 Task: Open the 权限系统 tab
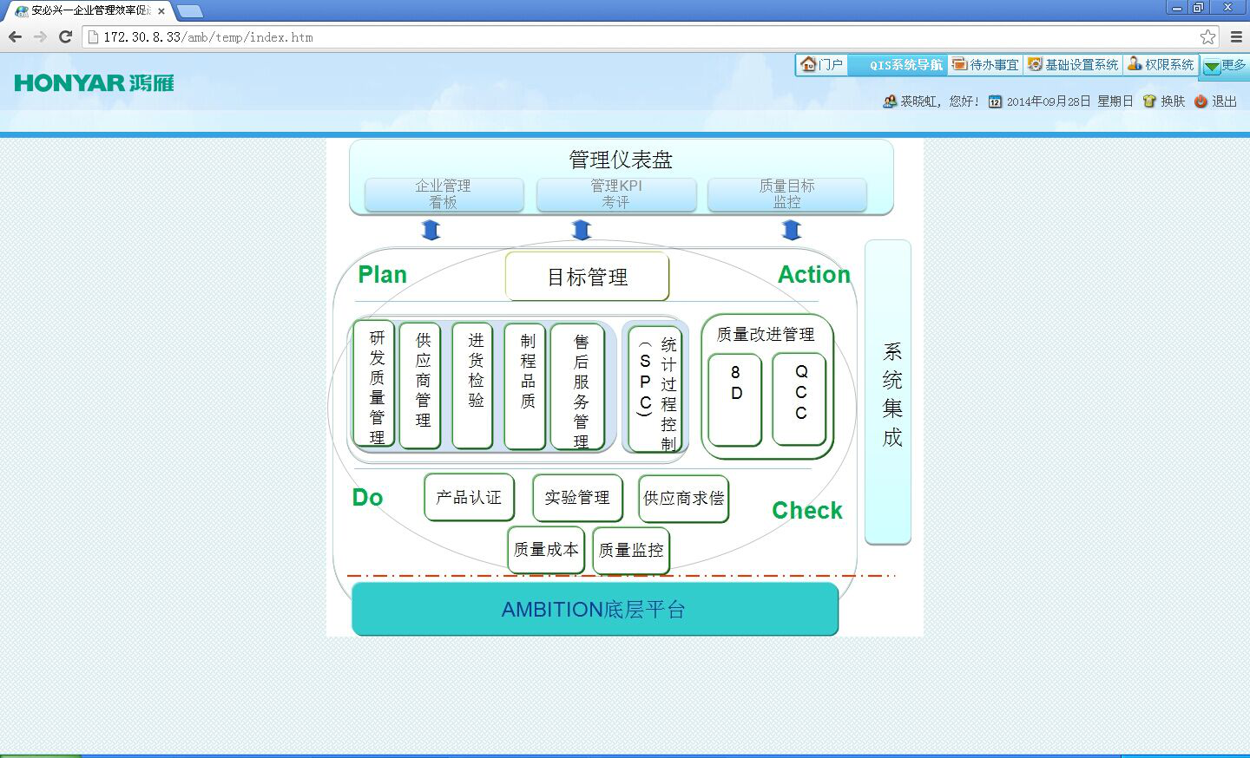[1161, 65]
